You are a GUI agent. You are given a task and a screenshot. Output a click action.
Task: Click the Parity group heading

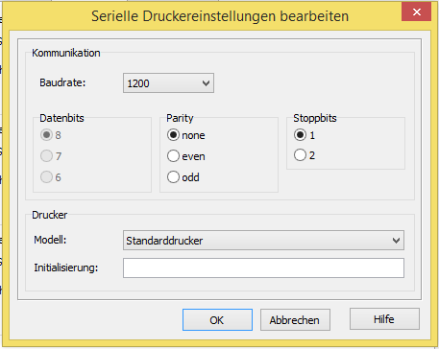pos(180,118)
